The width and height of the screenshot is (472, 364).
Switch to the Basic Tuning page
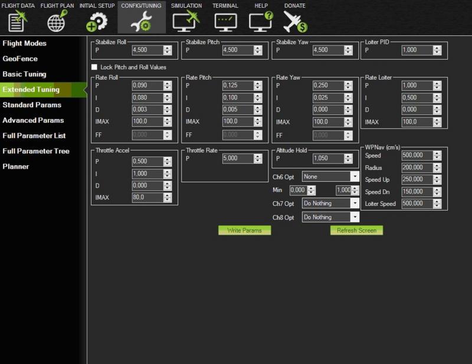coord(24,74)
